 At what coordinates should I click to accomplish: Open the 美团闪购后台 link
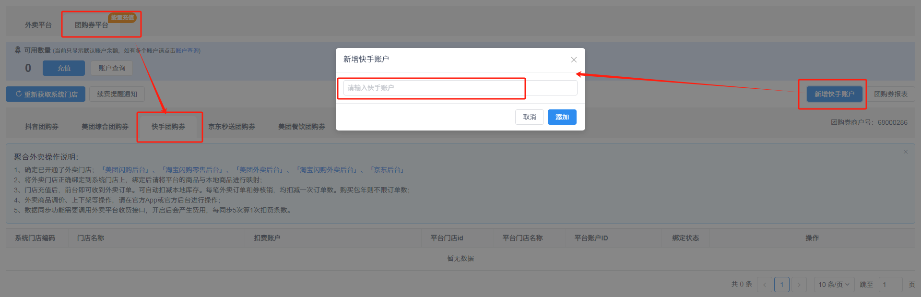click(125, 170)
